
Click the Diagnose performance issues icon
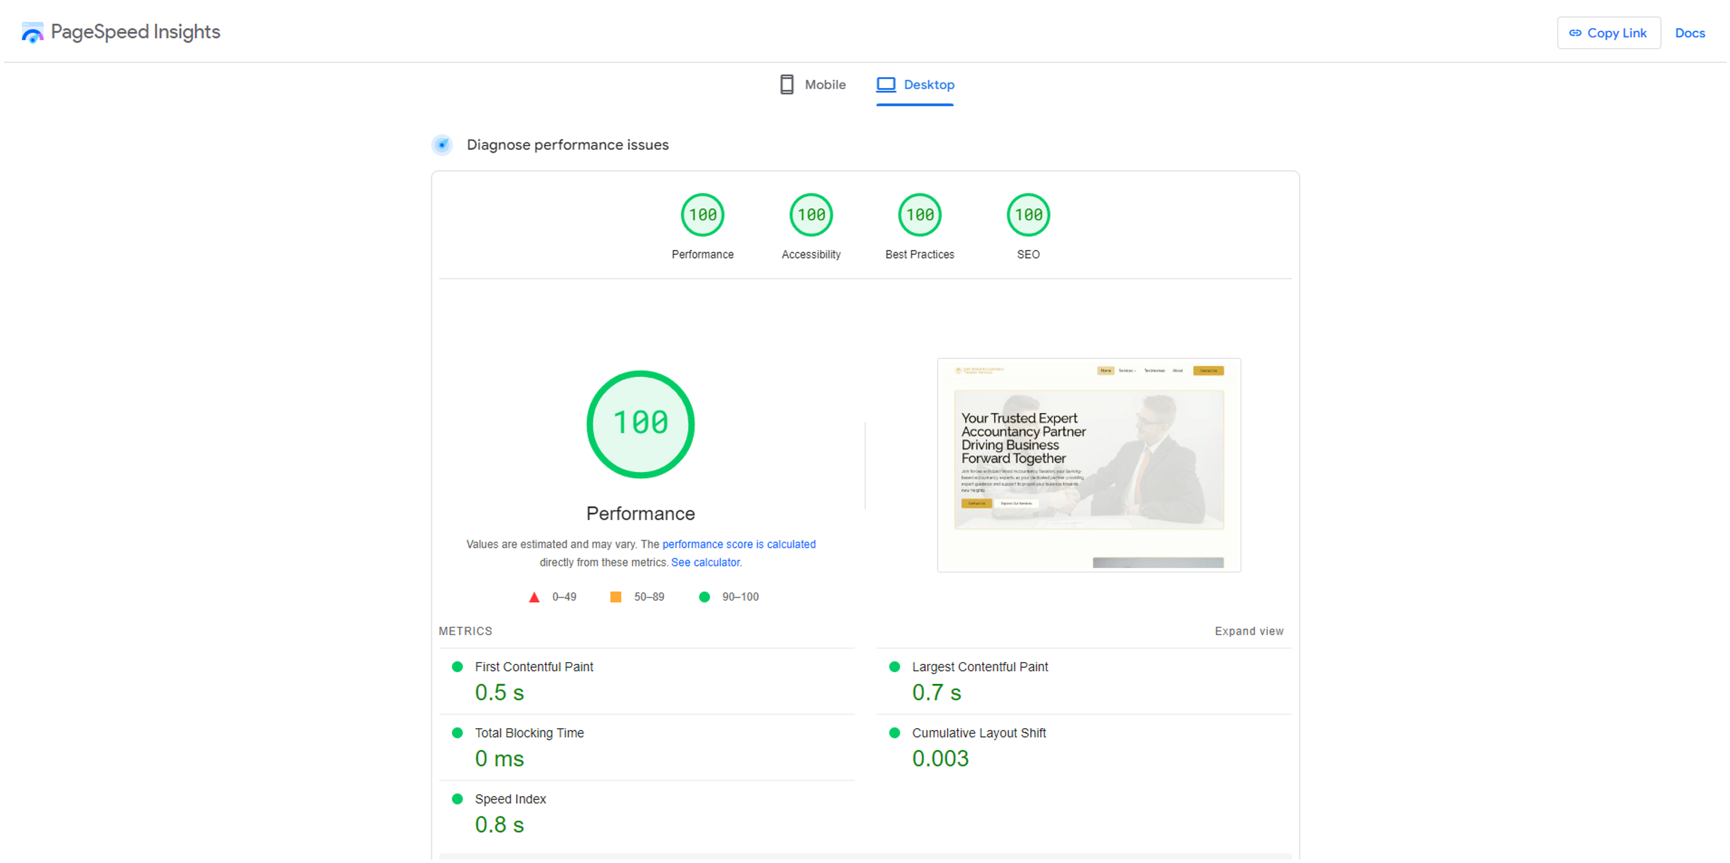442,145
